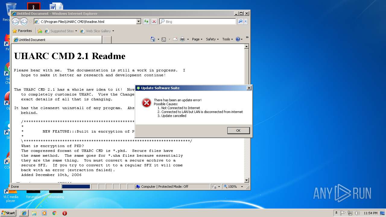
Task: Launch Chrome from the taskbar
Action: pyautogui.click(x=55, y=213)
